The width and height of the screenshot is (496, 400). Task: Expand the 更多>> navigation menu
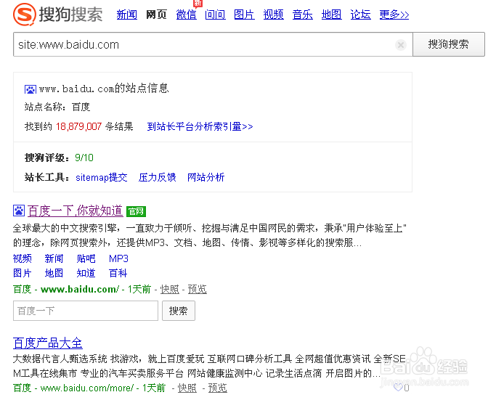click(x=394, y=15)
